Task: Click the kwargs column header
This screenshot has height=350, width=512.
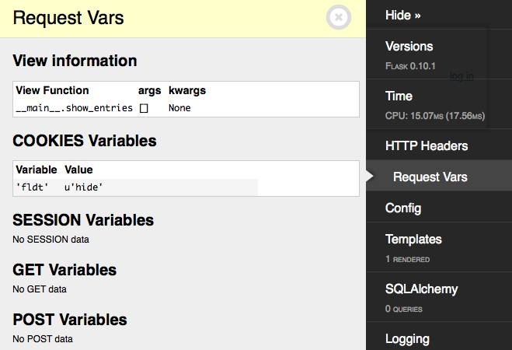Action: 187,90
